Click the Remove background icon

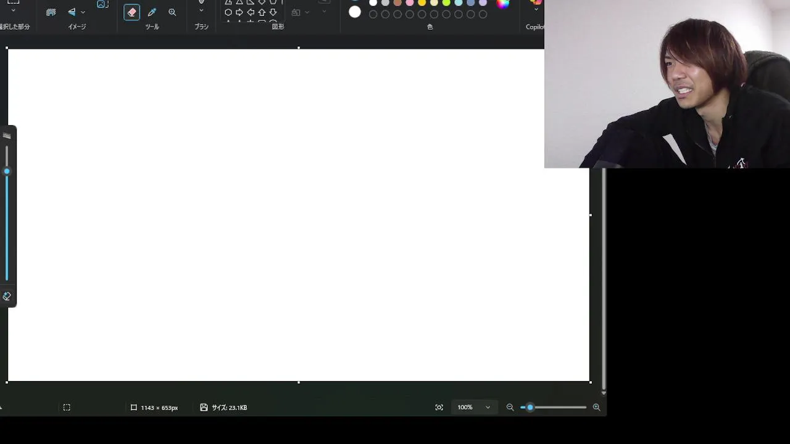[x=51, y=12]
